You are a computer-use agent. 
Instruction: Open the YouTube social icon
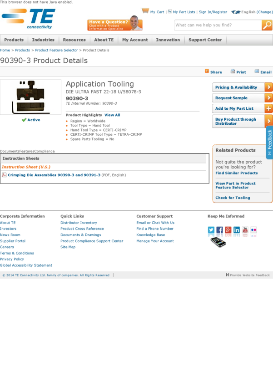(x=245, y=230)
